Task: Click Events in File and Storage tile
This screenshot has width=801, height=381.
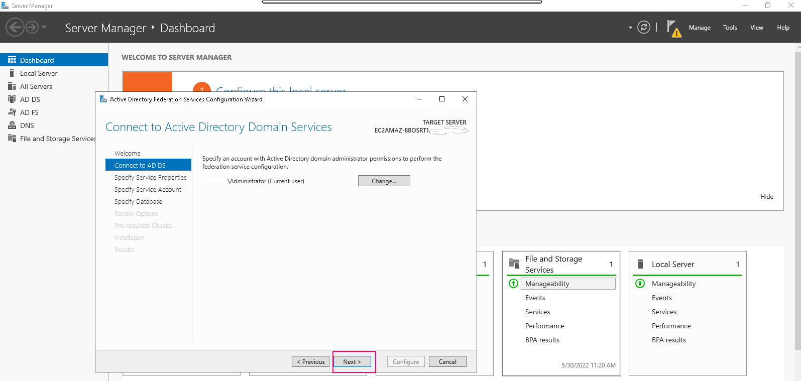Action: pyautogui.click(x=535, y=298)
